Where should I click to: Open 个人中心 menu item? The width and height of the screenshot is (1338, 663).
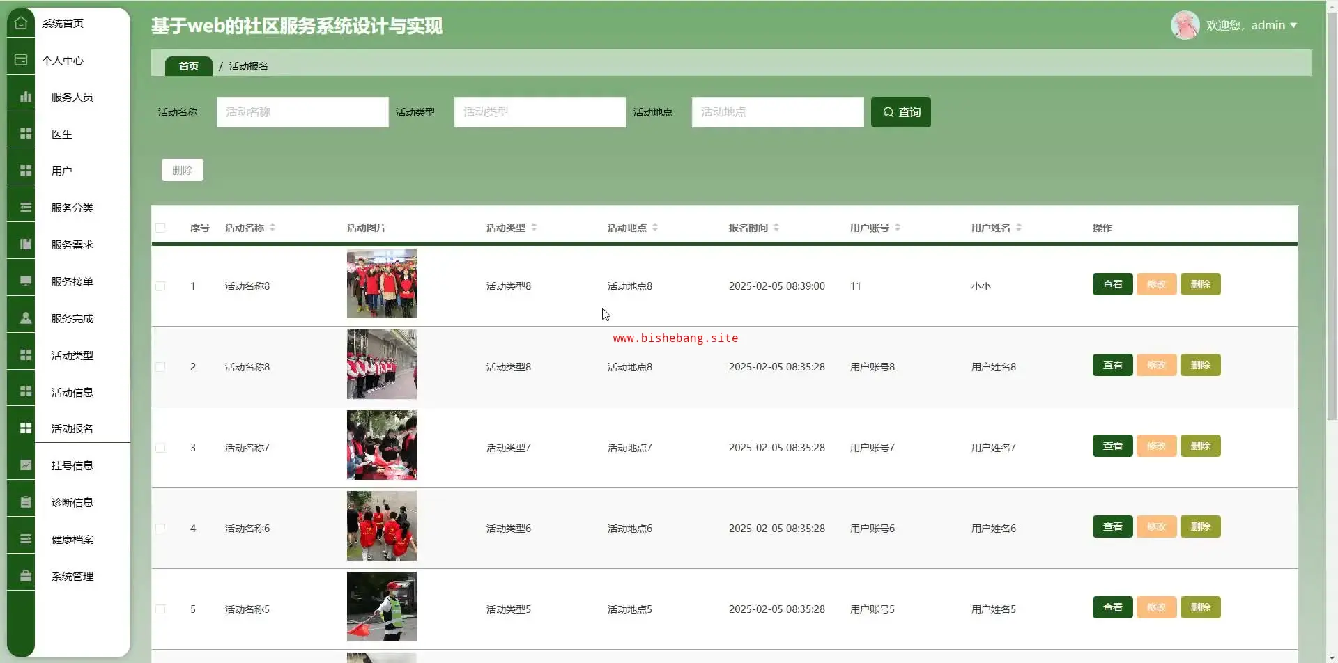point(63,60)
